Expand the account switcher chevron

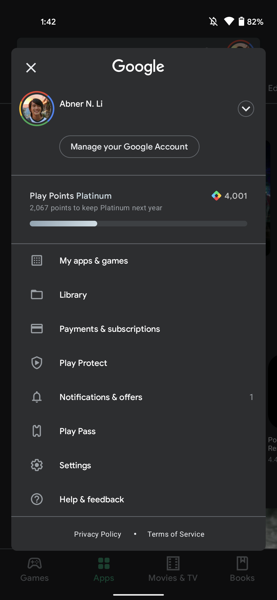246,109
